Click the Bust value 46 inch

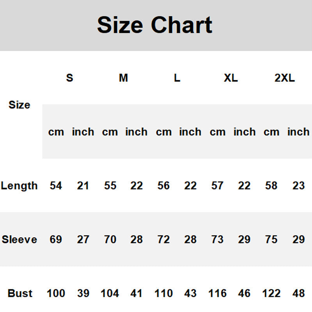pos(244,293)
